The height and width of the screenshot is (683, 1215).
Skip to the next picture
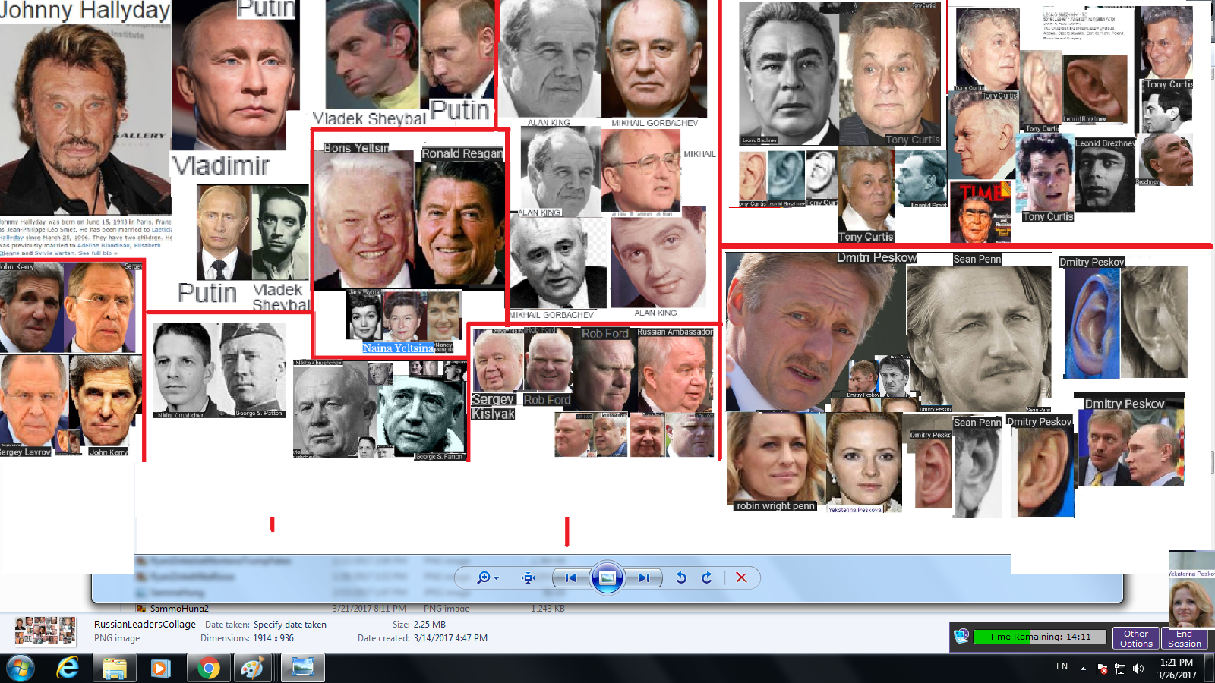pyautogui.click(x=644, y=578)
